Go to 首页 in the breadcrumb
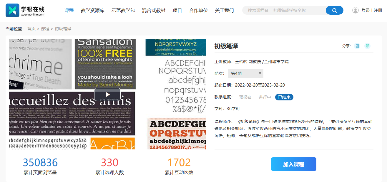Screen dimensions: 387x182 click(31, 29)
